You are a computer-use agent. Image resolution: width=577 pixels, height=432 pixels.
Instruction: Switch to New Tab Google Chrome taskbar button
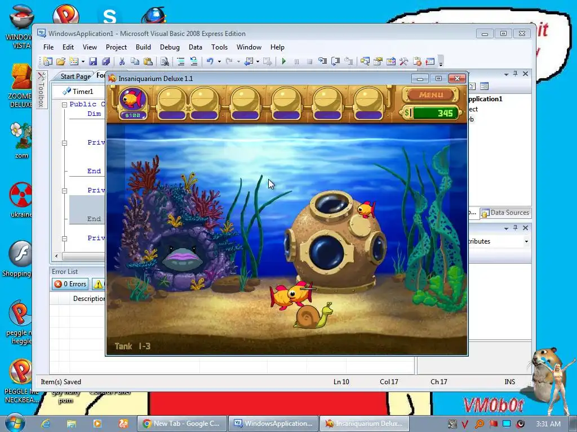(x=182, y=423)
